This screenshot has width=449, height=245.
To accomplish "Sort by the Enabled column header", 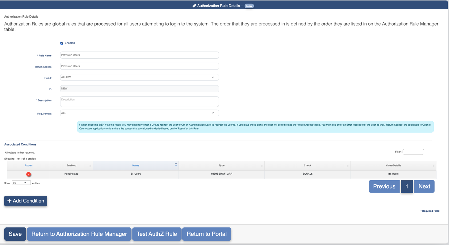I will point(71,166).
